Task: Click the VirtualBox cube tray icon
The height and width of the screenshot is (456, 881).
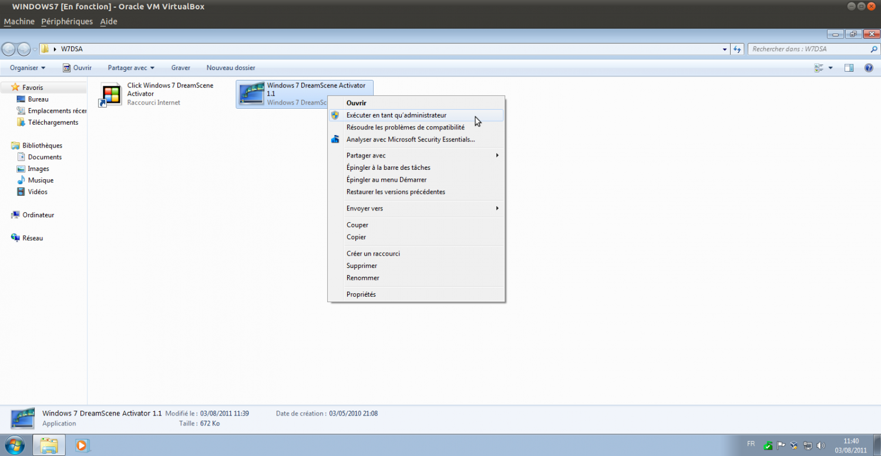Action: (x=794, y=445)
